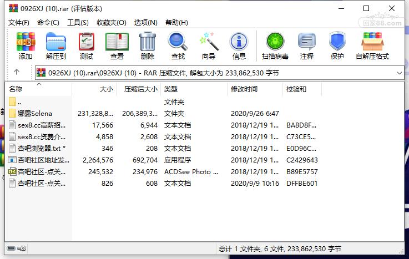The width and height of the screenshot is (409, 259).
Task: Click the WinRAR title bar icon
Action: click(x=13, y=8)
